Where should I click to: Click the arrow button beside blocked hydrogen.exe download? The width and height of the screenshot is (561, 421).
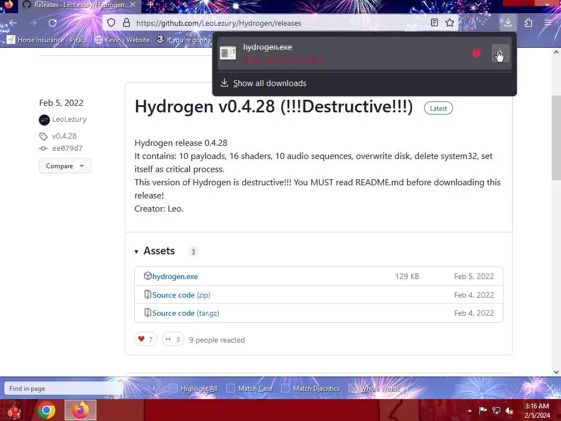(500, 53)
